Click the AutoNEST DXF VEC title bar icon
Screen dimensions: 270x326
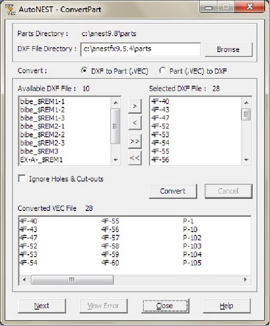(10, 9)
